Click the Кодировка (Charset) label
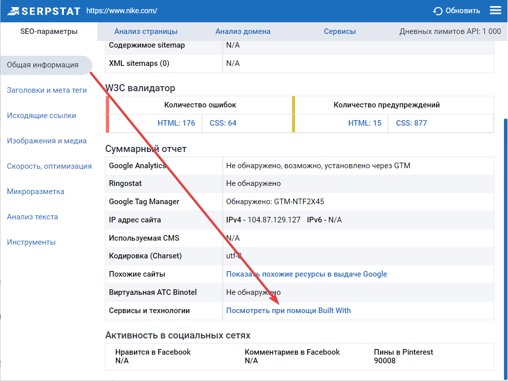Screen dimensions: 508x381 coord(145,256)
